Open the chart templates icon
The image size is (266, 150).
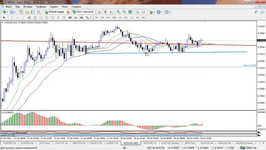click(x=166, y=12)
